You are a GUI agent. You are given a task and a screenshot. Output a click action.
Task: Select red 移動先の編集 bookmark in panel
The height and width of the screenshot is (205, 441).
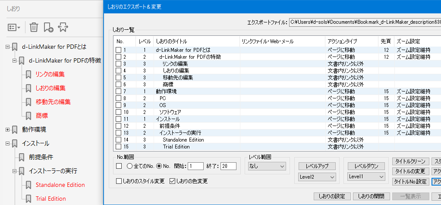coord(53,102)
